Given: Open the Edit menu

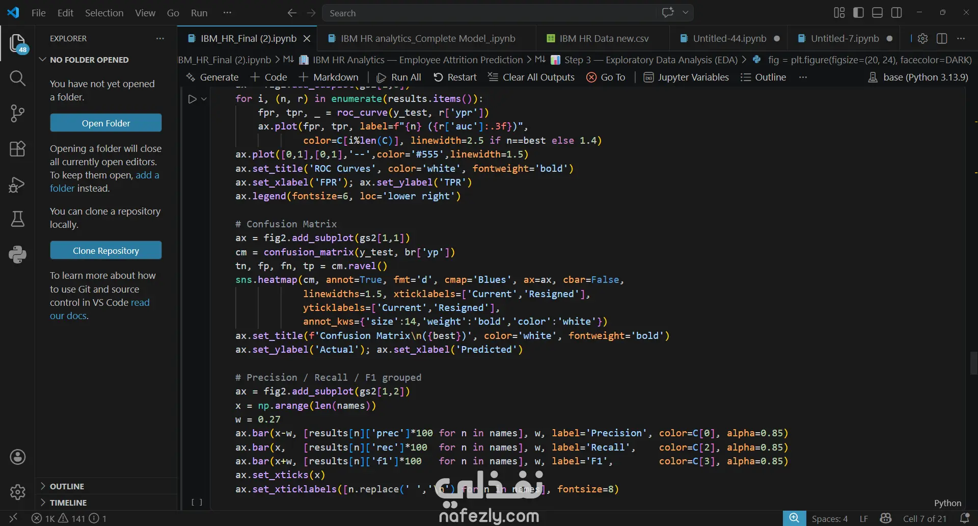Looking at the screenshot, I should 65,13.
